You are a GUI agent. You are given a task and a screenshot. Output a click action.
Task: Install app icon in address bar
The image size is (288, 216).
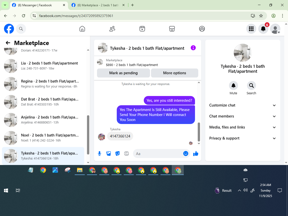coord(253,16)
